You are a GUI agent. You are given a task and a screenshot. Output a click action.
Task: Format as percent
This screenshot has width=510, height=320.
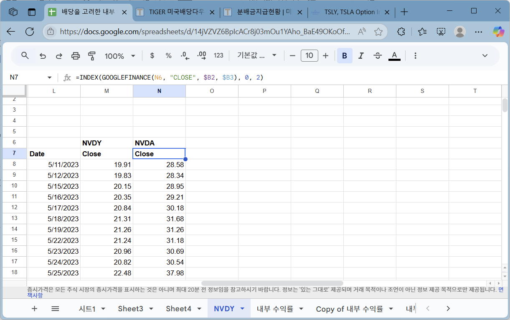click(x=168, y=56)
